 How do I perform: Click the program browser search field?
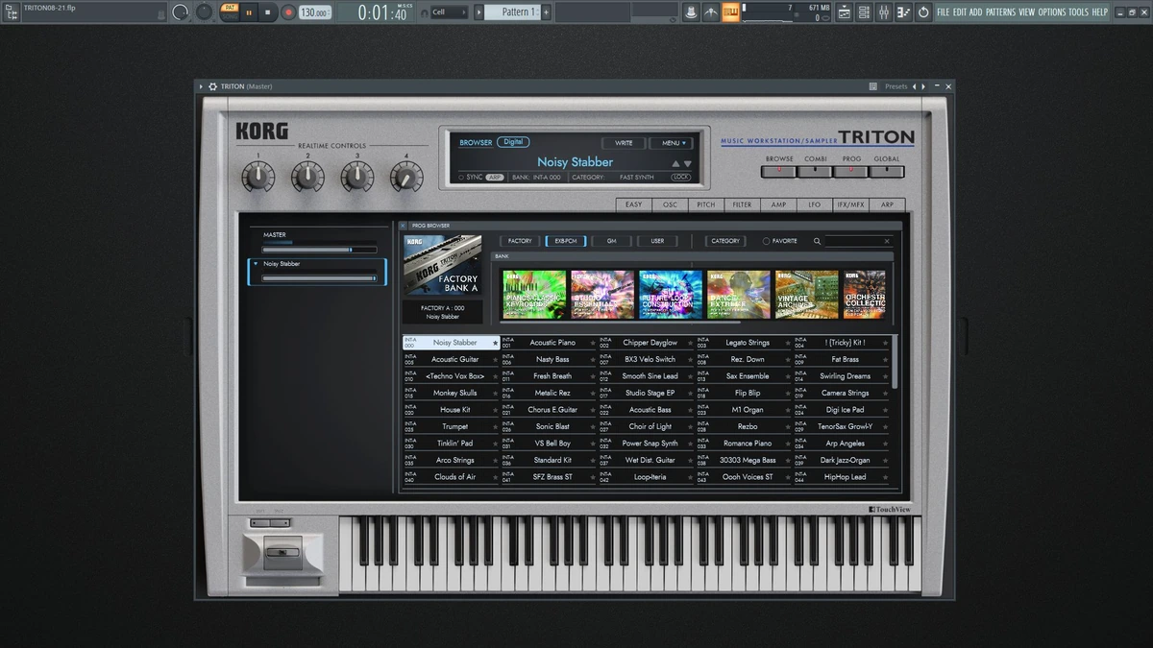point(859,241)
